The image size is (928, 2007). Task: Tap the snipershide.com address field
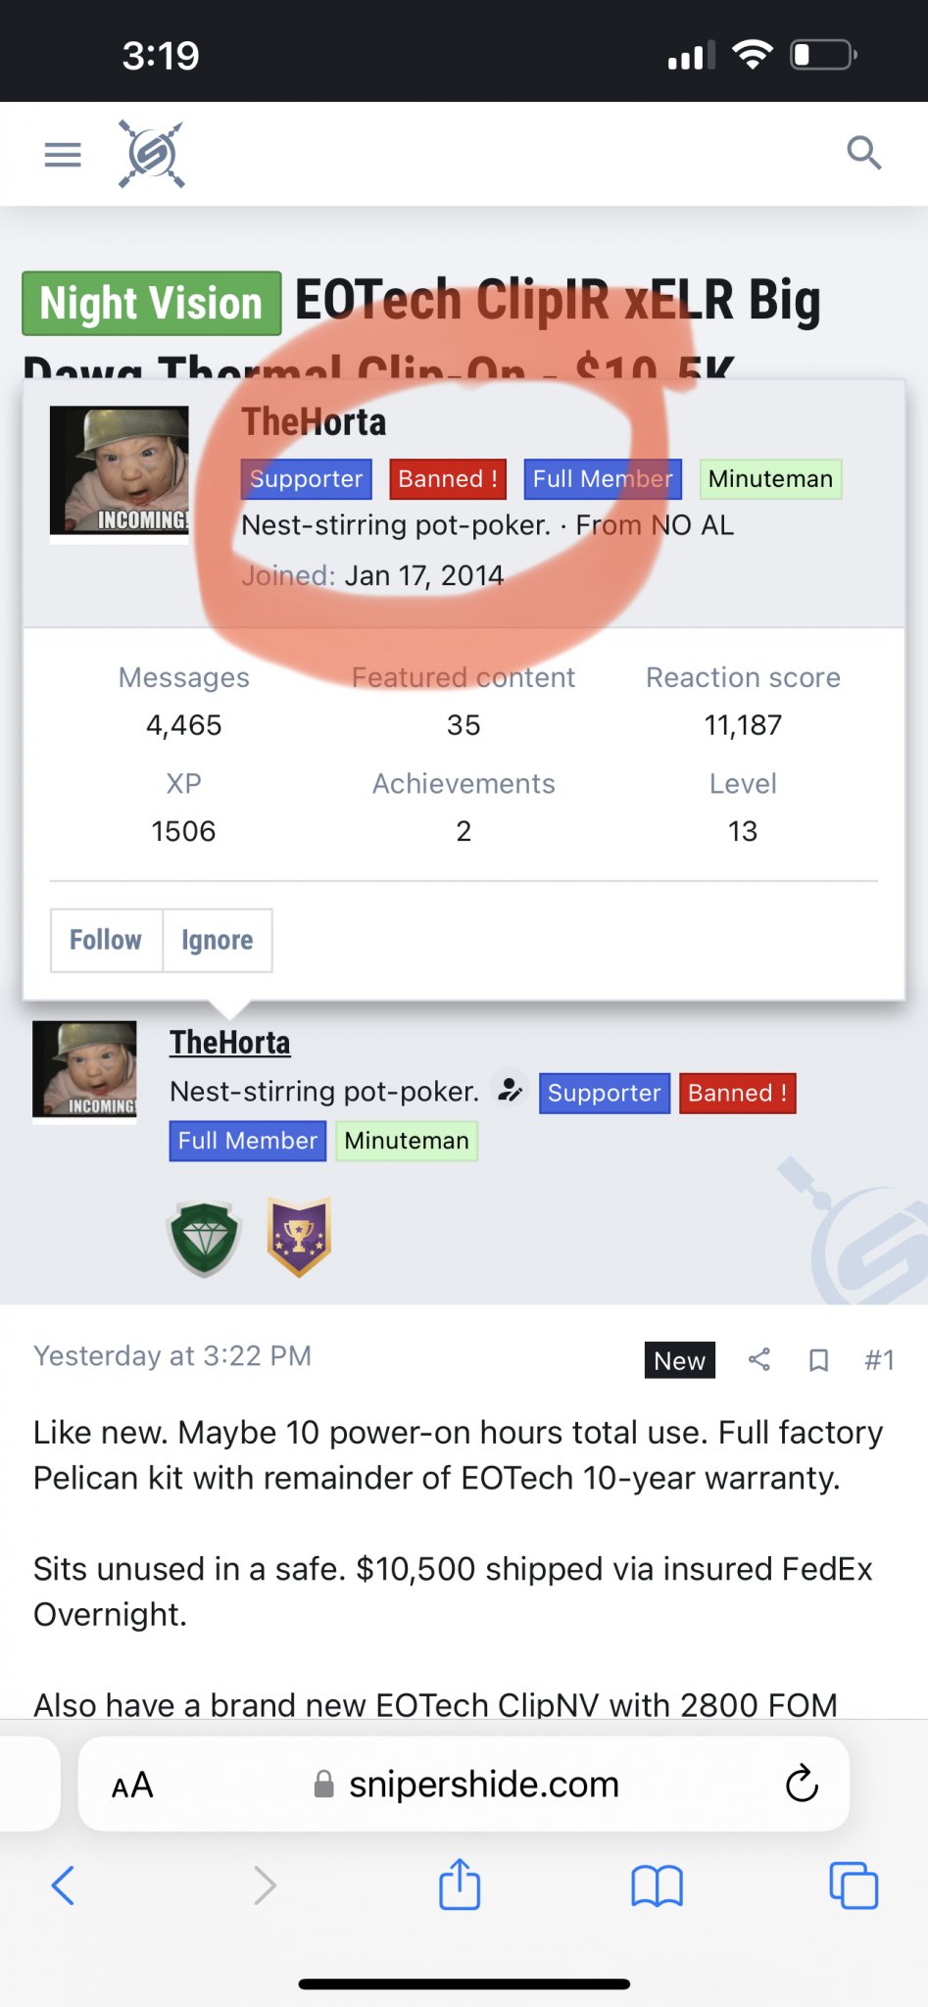point(464,1784)
